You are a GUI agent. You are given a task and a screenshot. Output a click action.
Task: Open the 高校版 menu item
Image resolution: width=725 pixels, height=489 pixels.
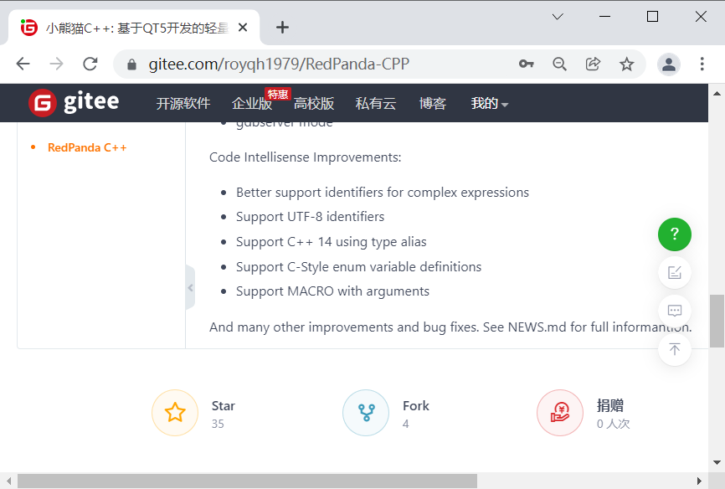coord(314,103)
